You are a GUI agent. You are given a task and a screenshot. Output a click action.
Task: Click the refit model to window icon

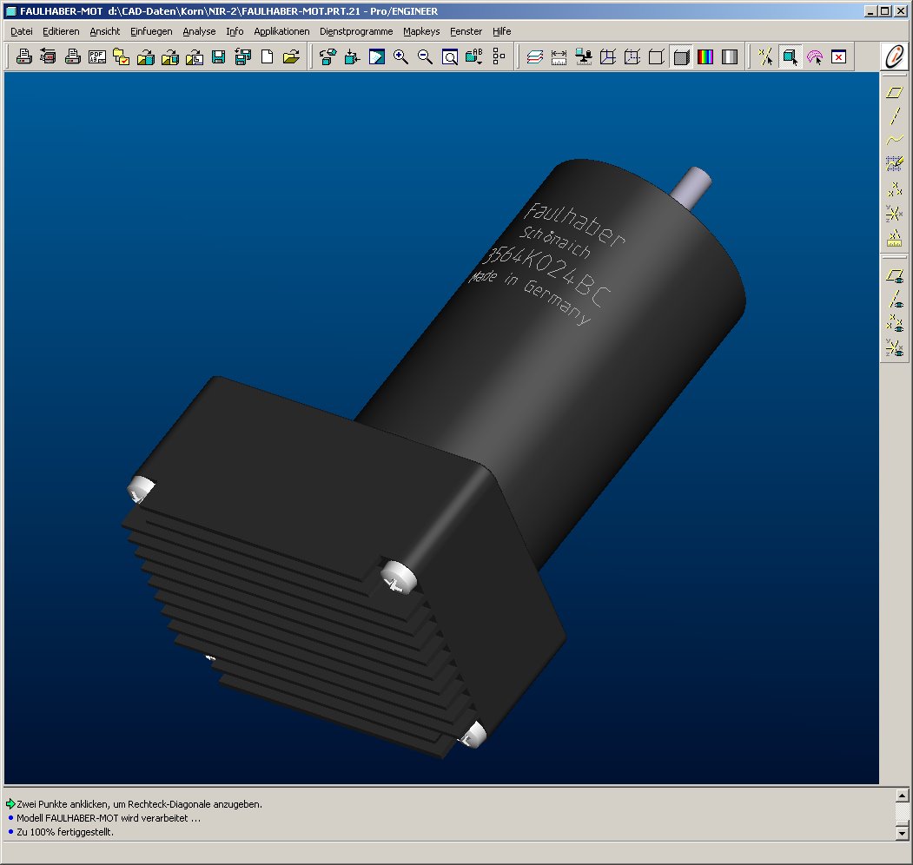tap(449, 56)
